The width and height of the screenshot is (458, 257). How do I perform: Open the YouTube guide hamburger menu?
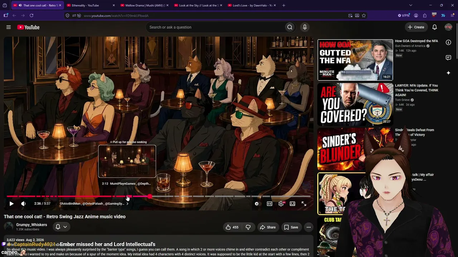pyautogui.click(x=9, y=27)
